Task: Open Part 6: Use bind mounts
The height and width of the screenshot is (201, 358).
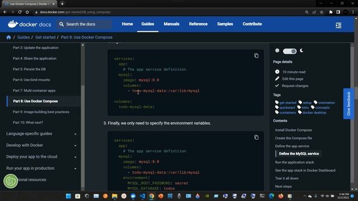Action: tap(31, 80)
